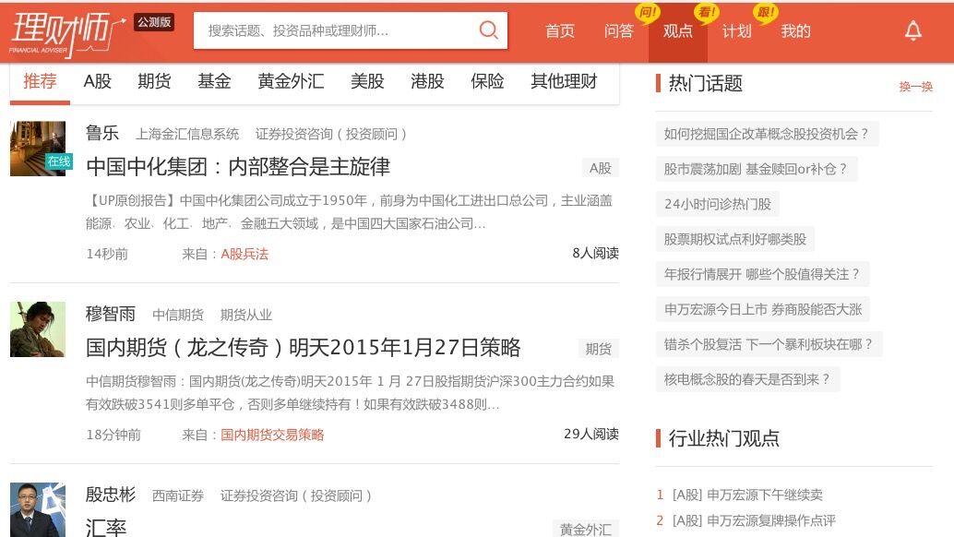
Task: Open 问答 in top navigation
Action: pos(619,31)
